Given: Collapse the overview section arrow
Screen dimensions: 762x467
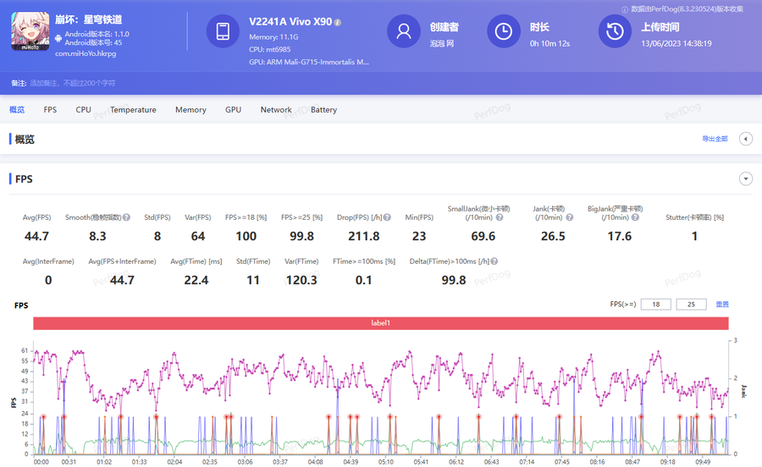Looking at the screenshot, I should 745,139.
